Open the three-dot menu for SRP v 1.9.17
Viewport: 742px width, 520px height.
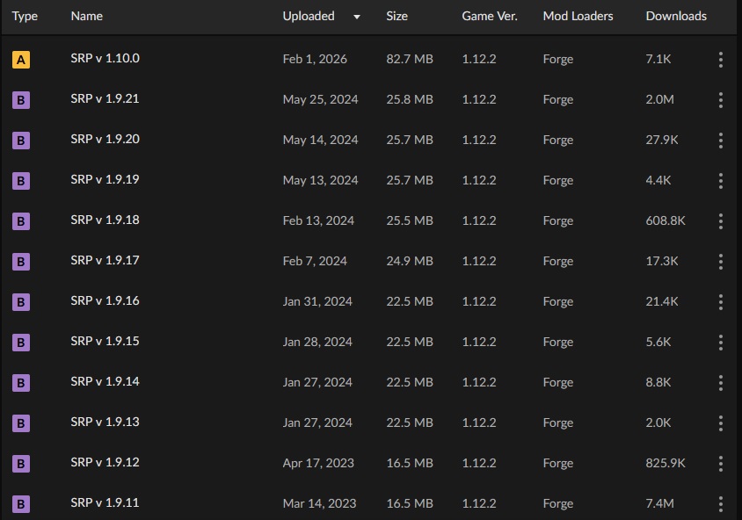(x=720, y=262)
